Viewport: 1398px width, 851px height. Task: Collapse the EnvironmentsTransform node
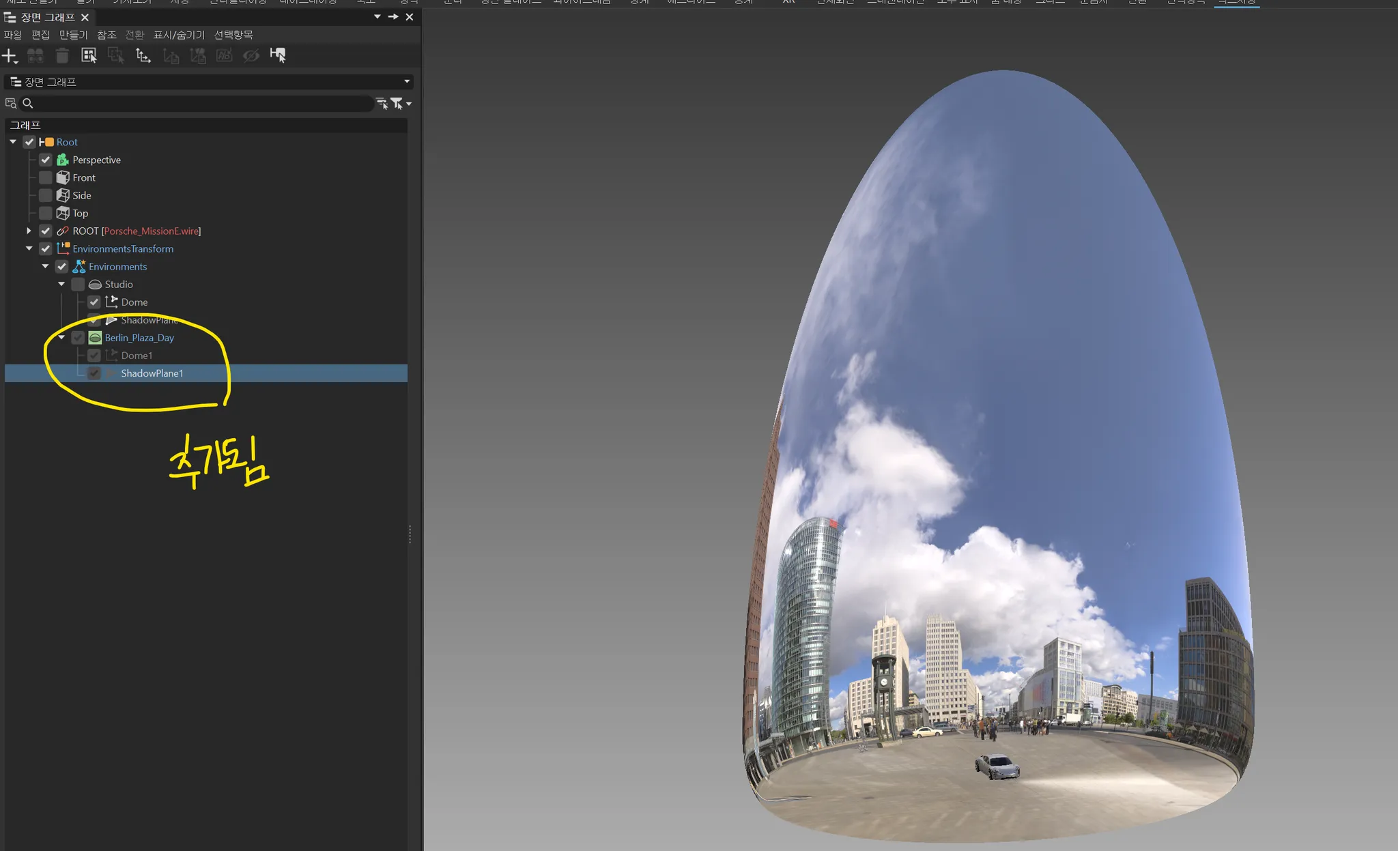29,249
